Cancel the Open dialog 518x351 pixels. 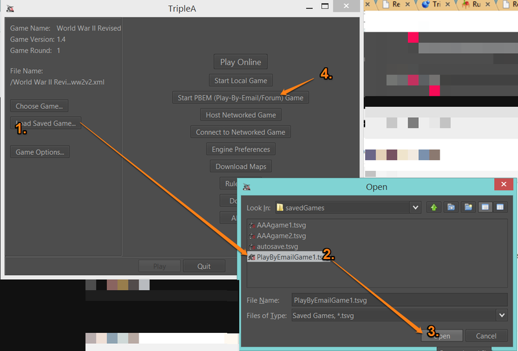486,336
